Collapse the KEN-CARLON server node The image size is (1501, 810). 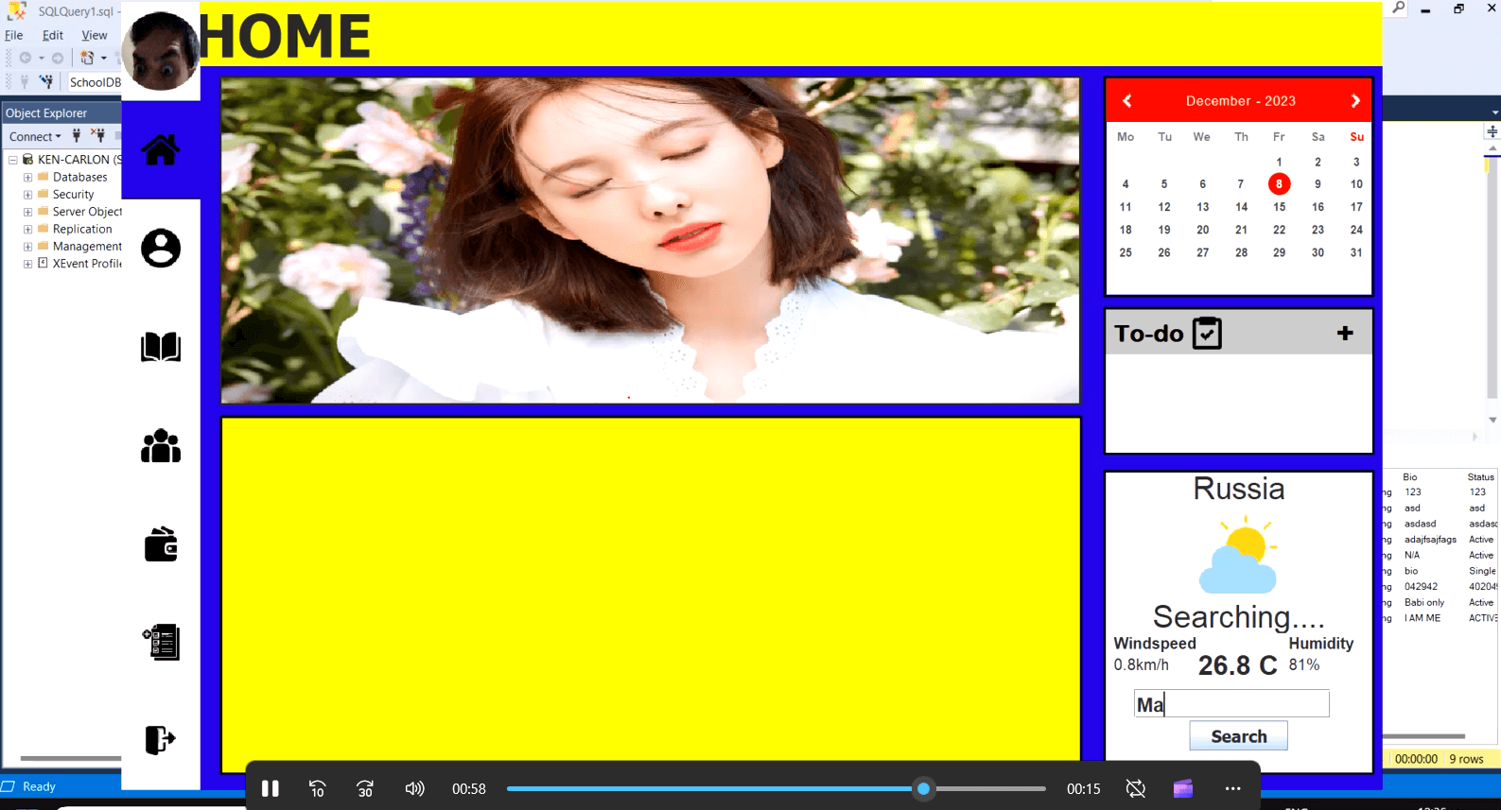pyautogui.click(x=13, y=160)
